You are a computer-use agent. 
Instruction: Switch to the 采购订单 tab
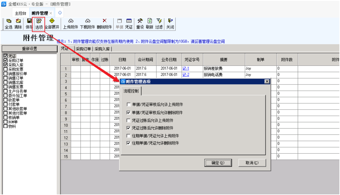click(x=83, y=49)
